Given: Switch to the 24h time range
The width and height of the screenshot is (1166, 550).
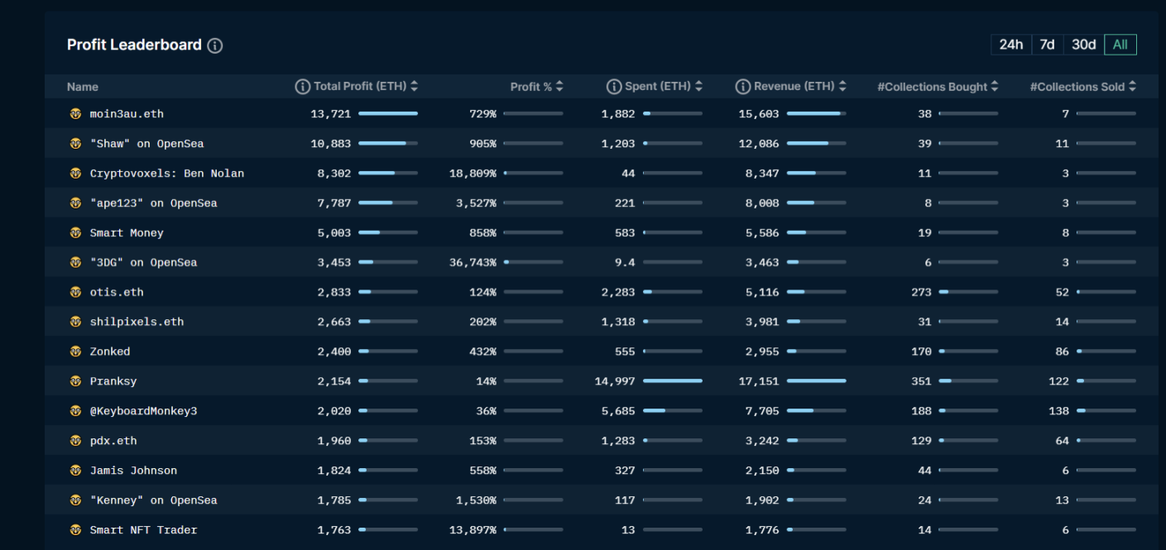Looking at the screenshot, I should [1010, 45].
